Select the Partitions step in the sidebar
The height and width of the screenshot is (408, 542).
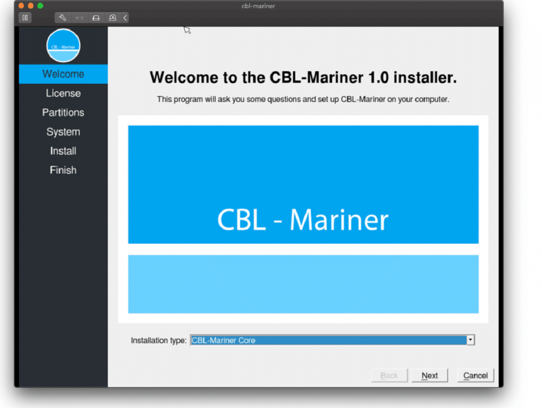63,112
